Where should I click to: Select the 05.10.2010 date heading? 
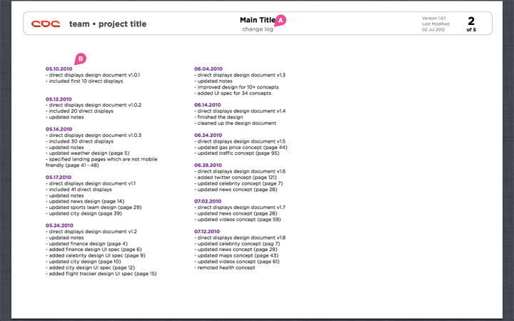tap(58, 69)
